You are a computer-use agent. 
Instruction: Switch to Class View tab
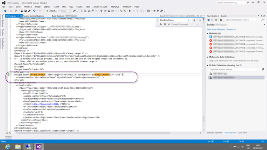click(242, 132)
